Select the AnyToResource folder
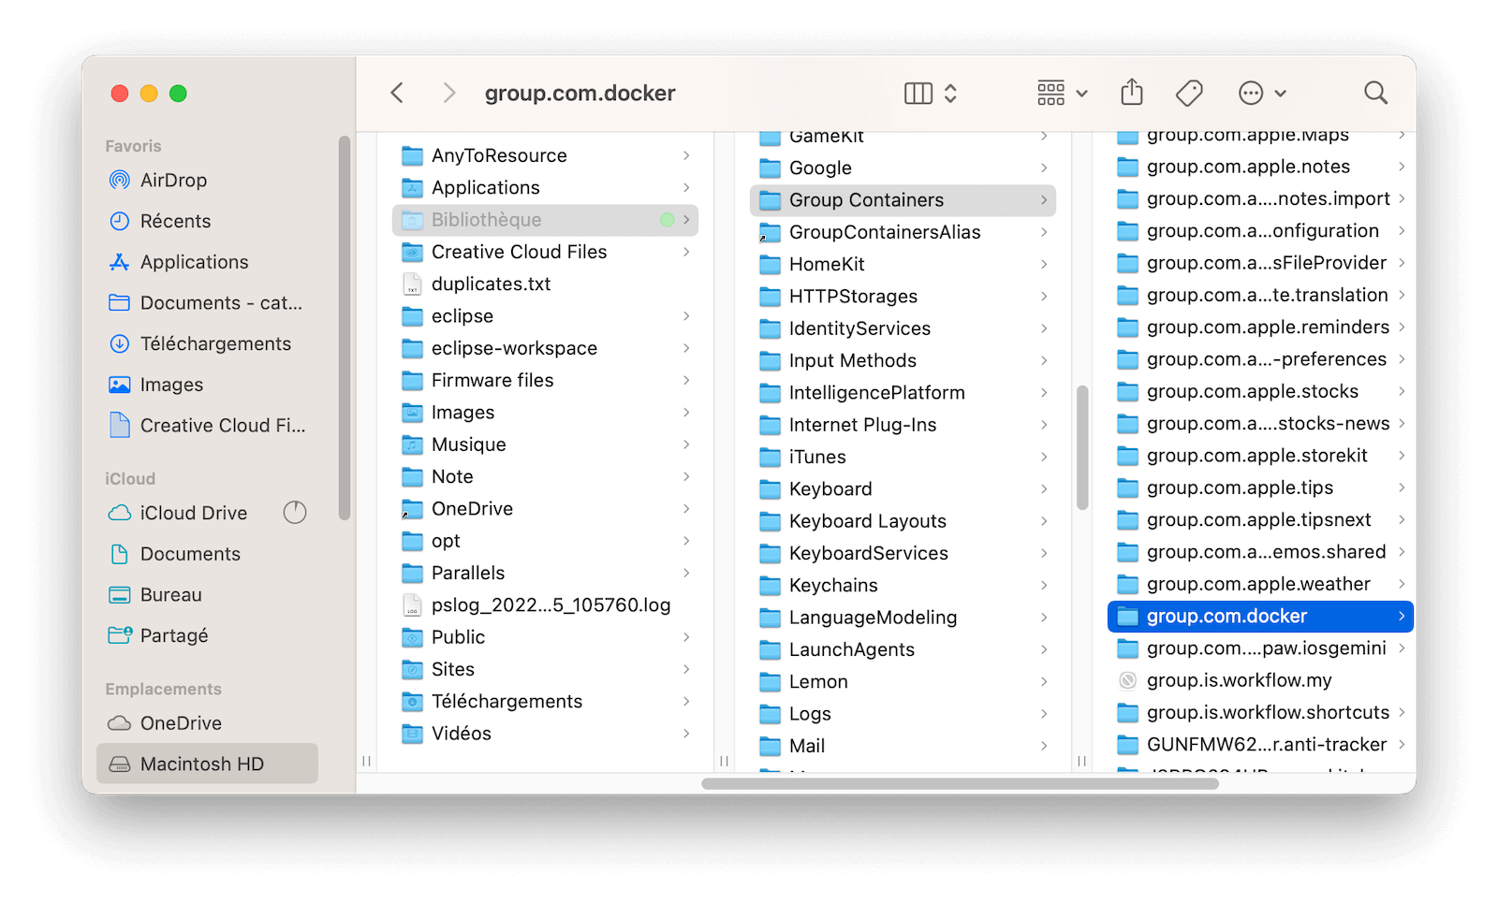The image size is (1498, 902). tap(545, 155)
